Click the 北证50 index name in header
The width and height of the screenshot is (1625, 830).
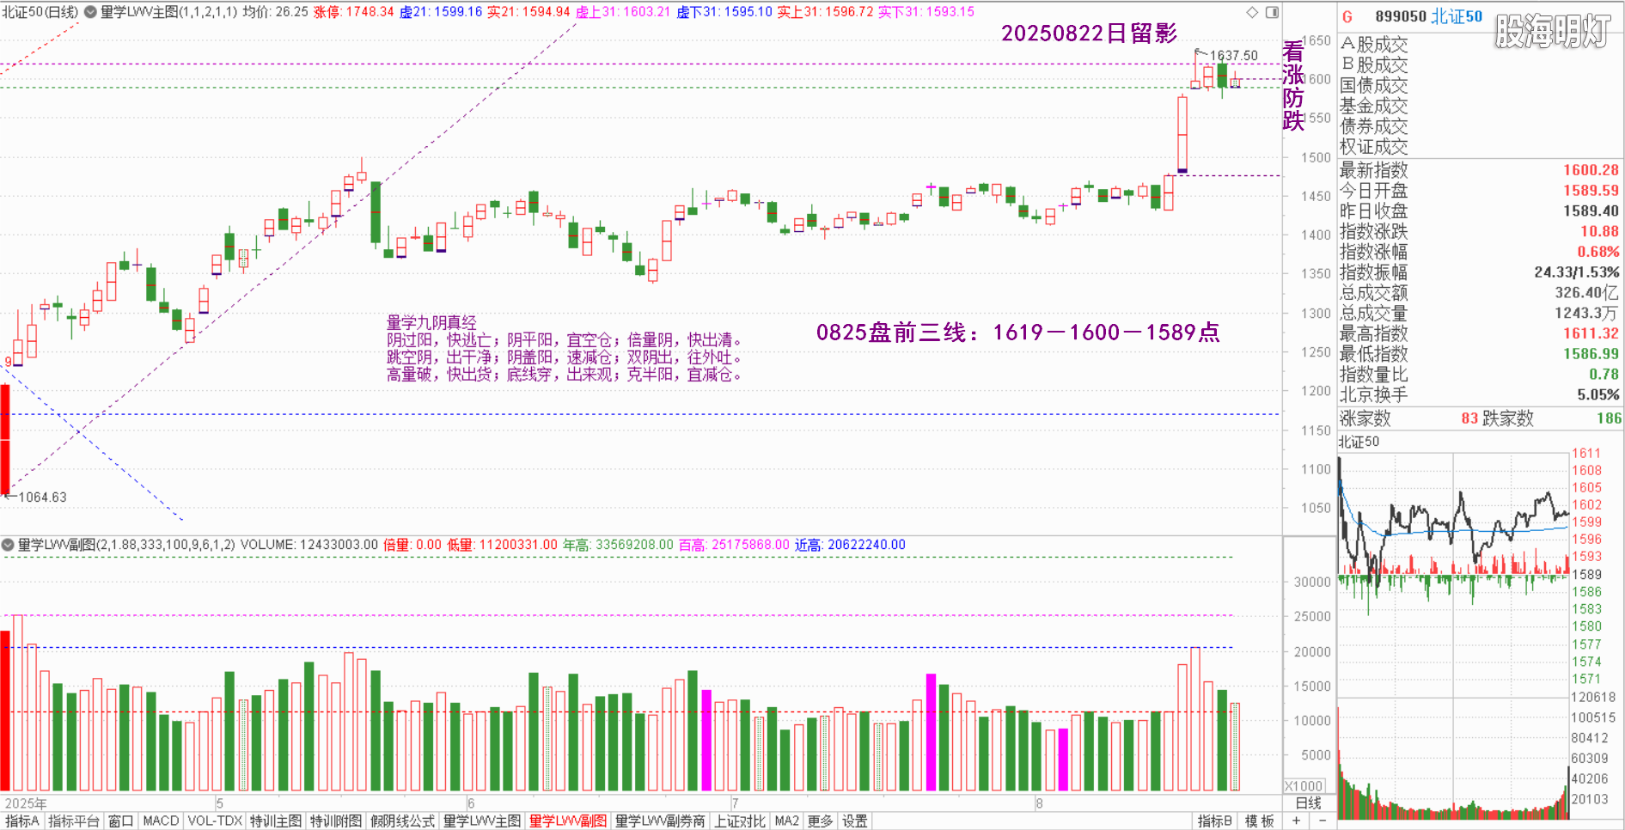[x=1457, y=16]
